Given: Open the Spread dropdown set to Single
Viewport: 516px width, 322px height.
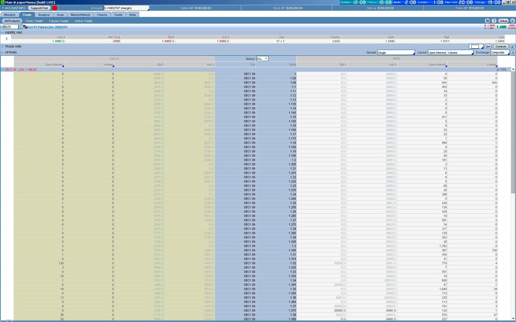Looking at the screenshot, I should (x=395, y=53).
